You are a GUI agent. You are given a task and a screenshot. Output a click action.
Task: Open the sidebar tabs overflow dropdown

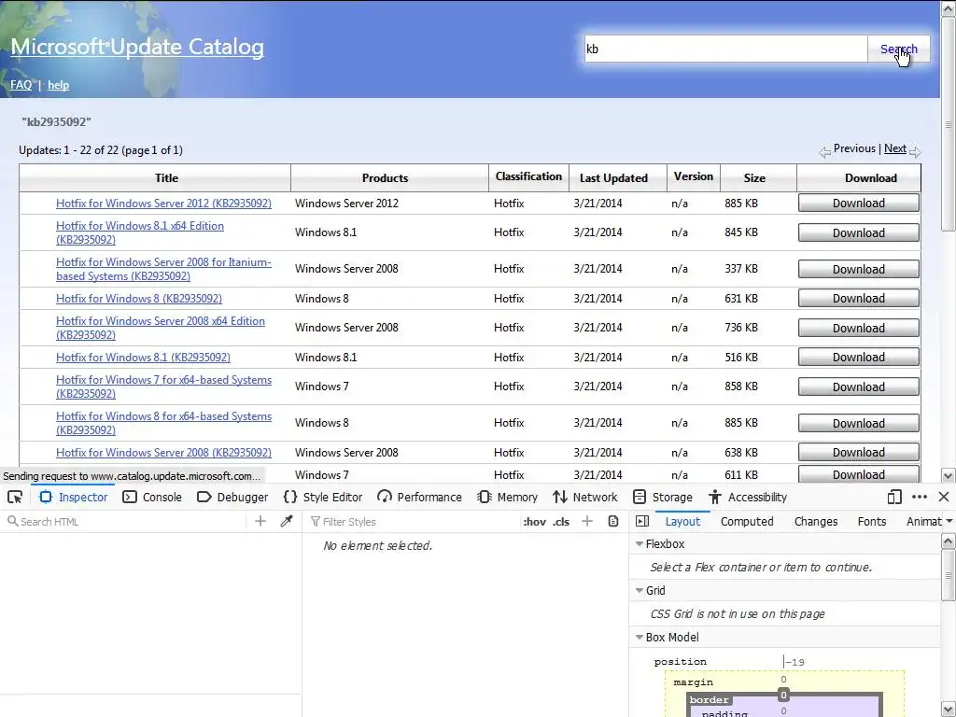coord(949,521)
